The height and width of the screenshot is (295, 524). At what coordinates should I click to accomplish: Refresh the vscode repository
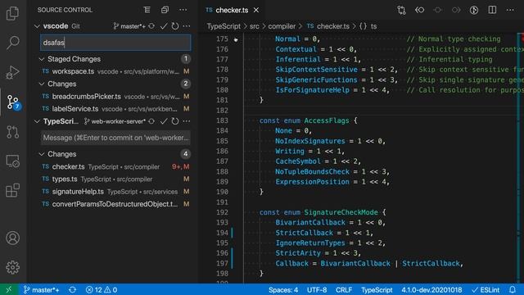click(x=174, y=25)
